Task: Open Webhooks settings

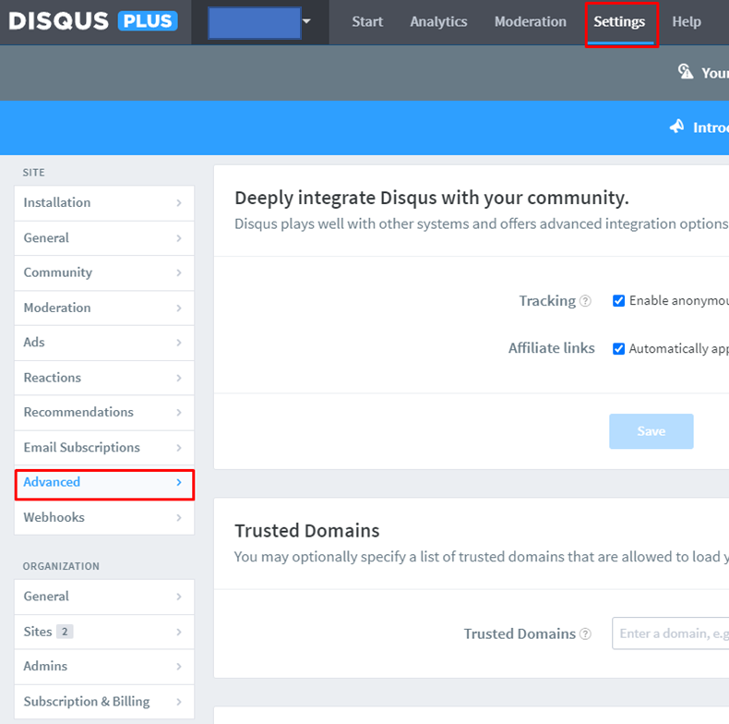Action: point(104,517)
